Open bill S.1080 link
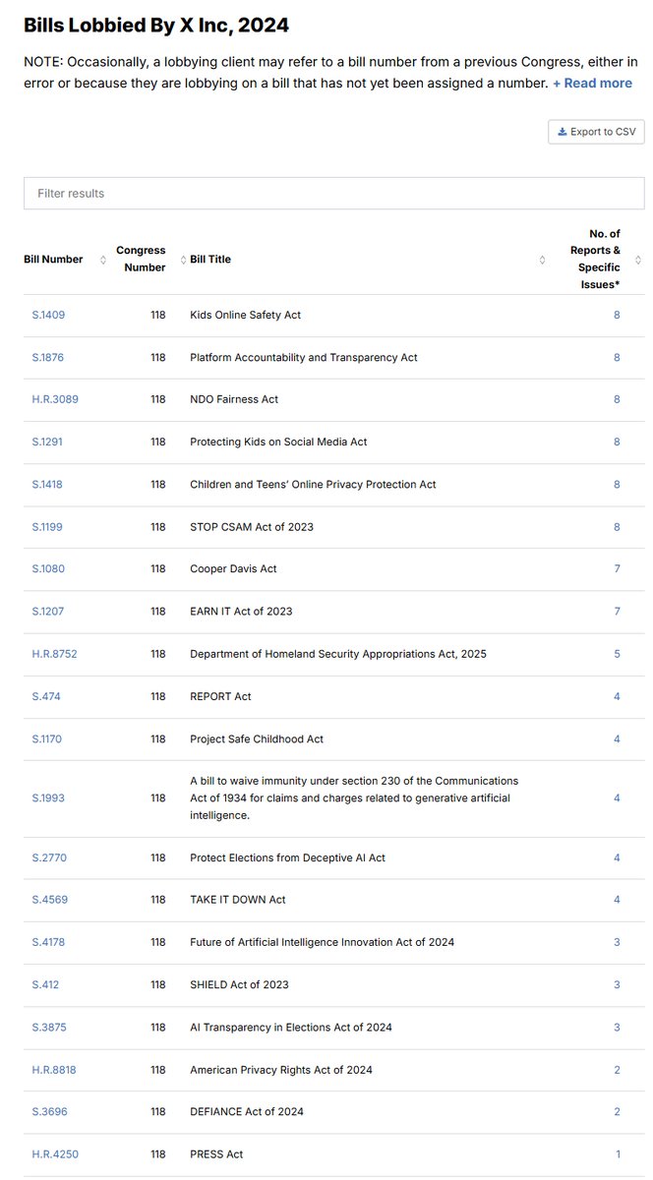 coord(48,569)
